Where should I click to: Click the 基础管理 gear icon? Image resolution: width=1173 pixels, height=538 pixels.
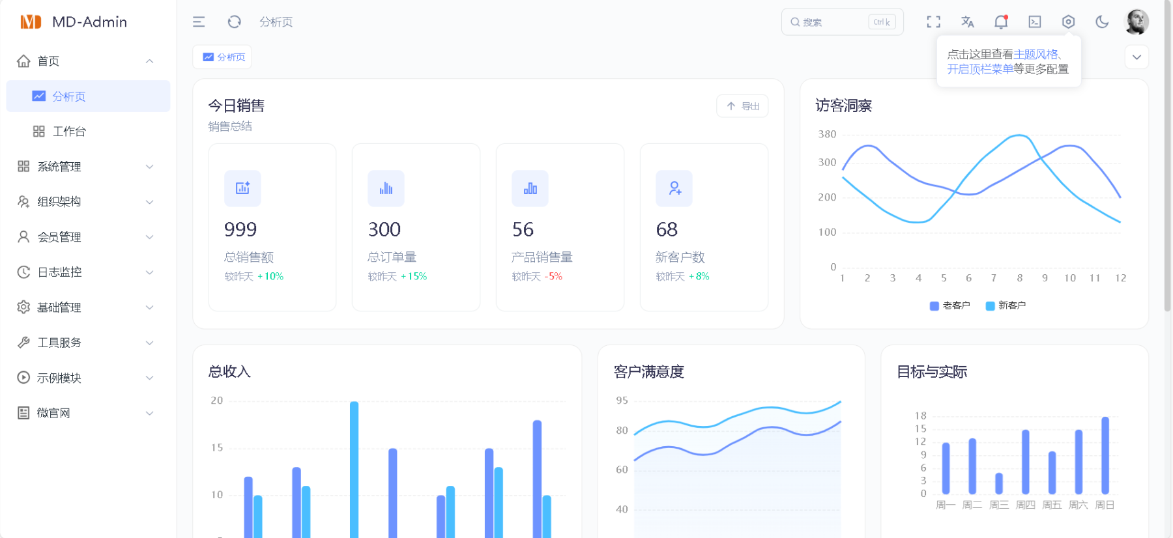pyautogui.click(x=23, y=307)
